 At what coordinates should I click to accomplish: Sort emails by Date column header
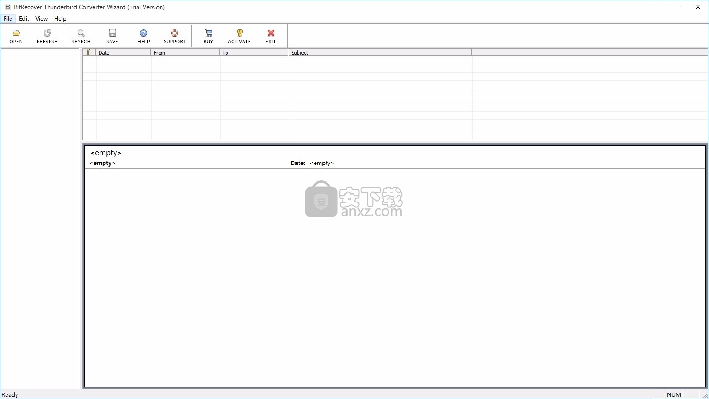[x=123, y=53]
